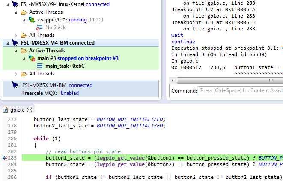Screen dimensions: 283x181
Task: Expand All Threads under the M4-BM connection
Action: tap(16, 74)
